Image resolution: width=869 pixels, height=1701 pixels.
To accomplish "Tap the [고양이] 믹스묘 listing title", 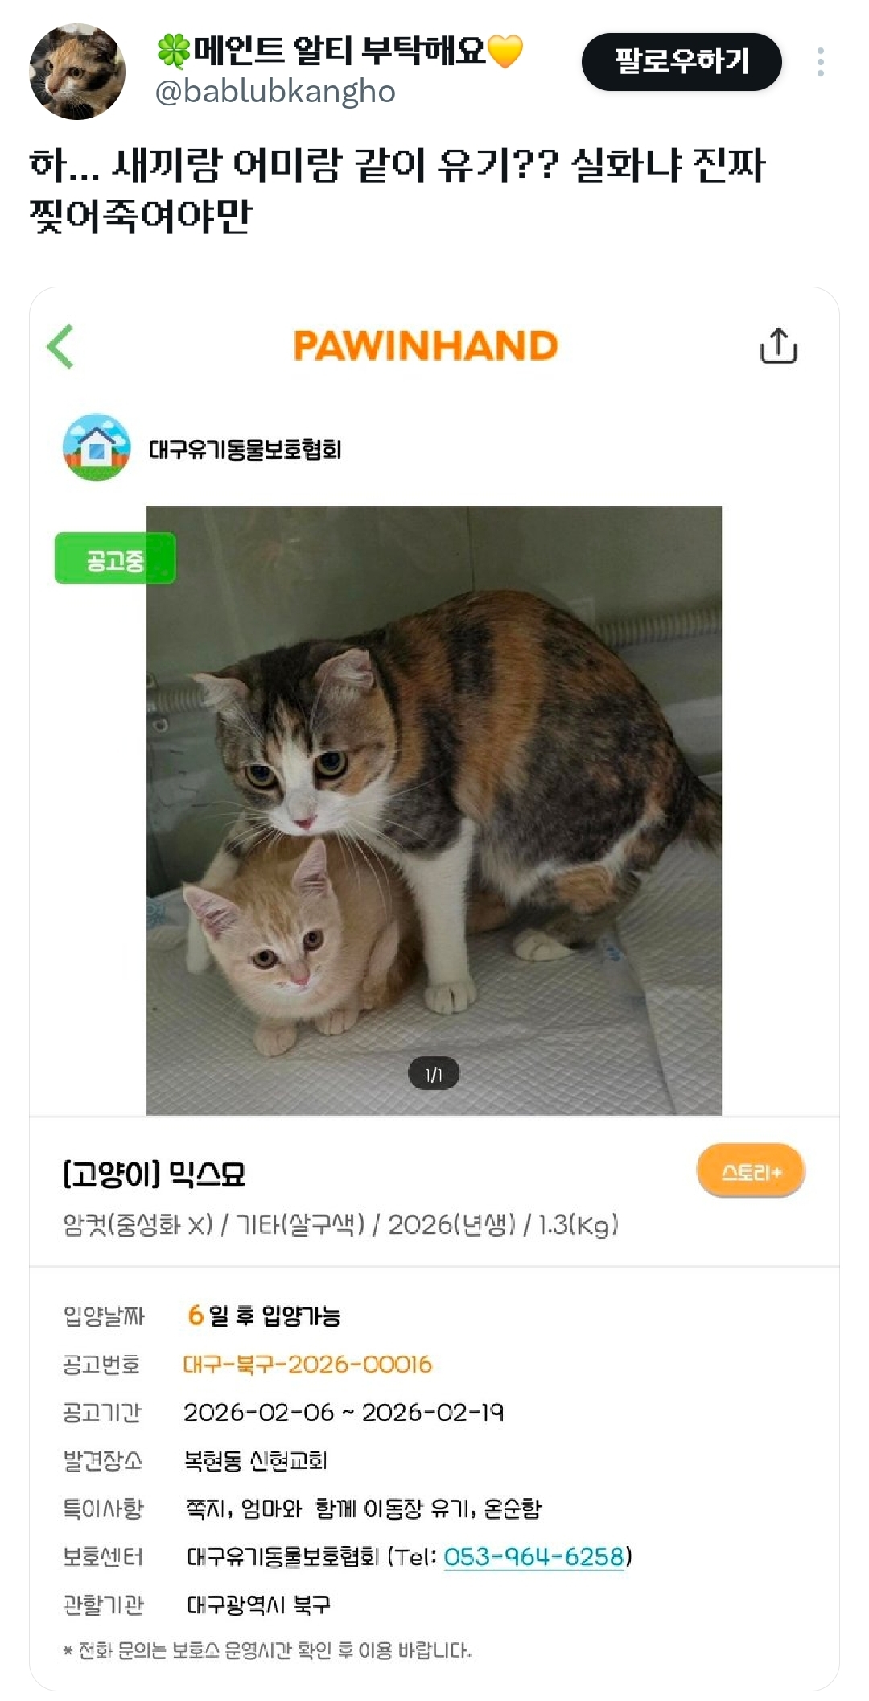I will (x=154, y=1175).
